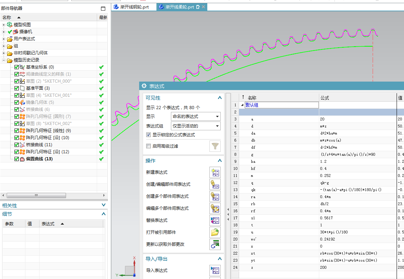This screenshot has height=279, width=404.
Task: Click the 表达式 column header in 细节
Action: tap(71, 224)
